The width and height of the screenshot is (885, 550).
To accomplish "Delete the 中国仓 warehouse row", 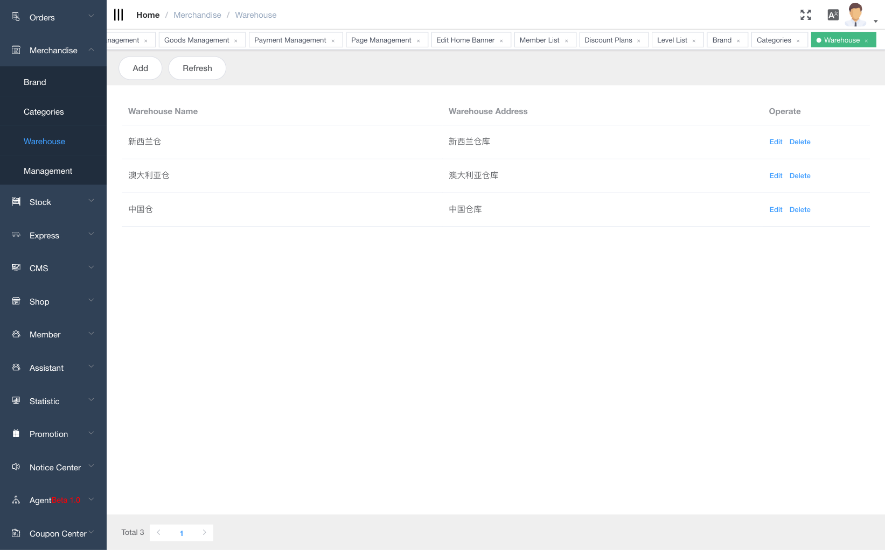I will (x=799, y=210).
